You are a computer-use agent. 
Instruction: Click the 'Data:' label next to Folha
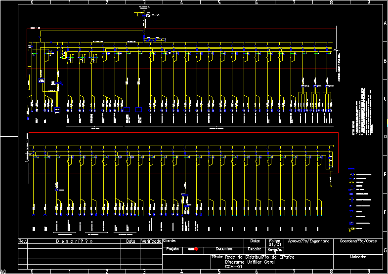coord(255,240)
